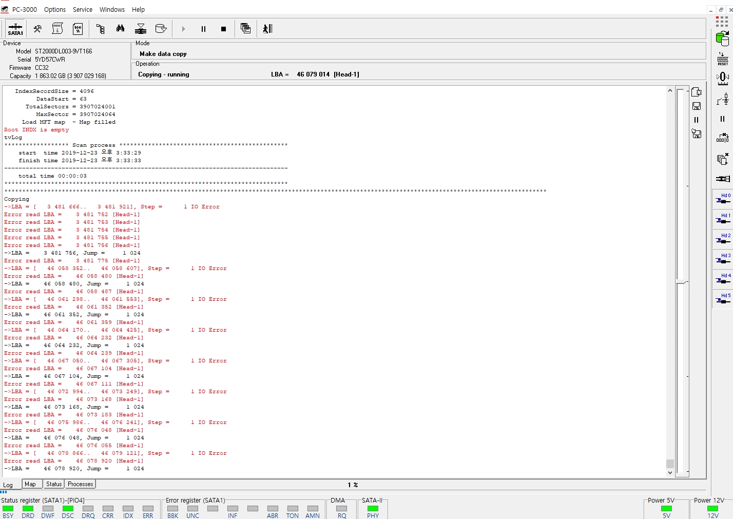This screenshot has width=733, height=519.
Task: Open the crossed hammer tools icon
Action: 37,29
